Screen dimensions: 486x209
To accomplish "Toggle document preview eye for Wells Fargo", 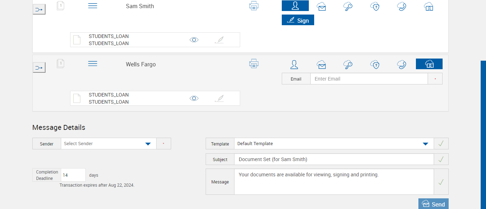I will pos(194,98).
